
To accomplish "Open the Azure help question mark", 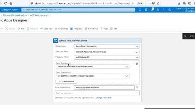I will tap(164, 10).
